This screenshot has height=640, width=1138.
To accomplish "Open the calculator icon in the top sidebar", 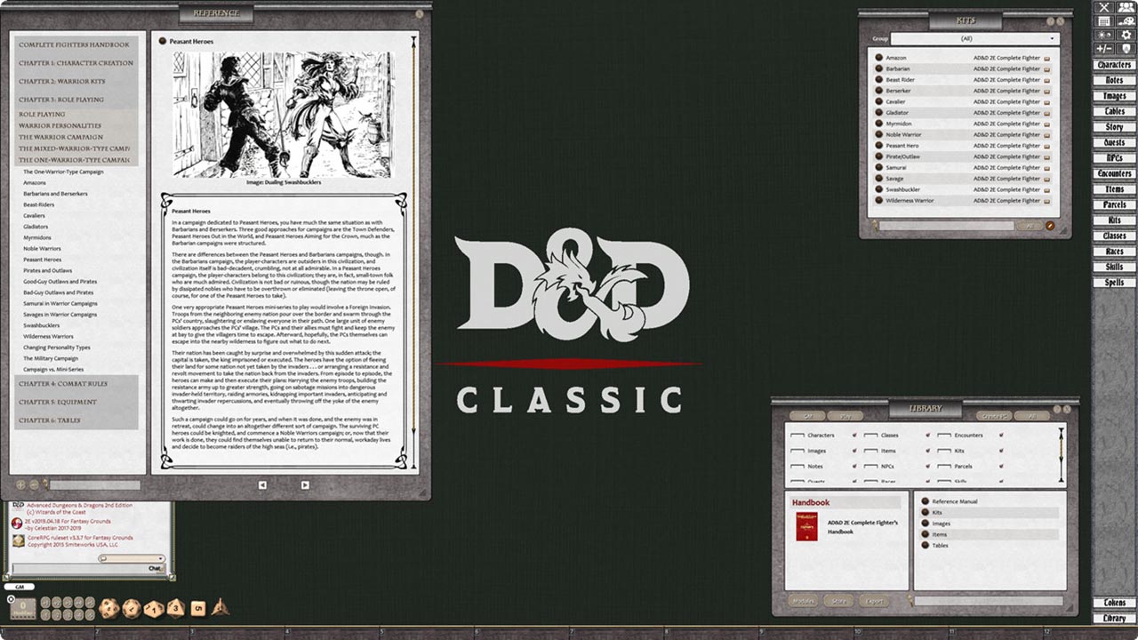I will coord(1104,21).
